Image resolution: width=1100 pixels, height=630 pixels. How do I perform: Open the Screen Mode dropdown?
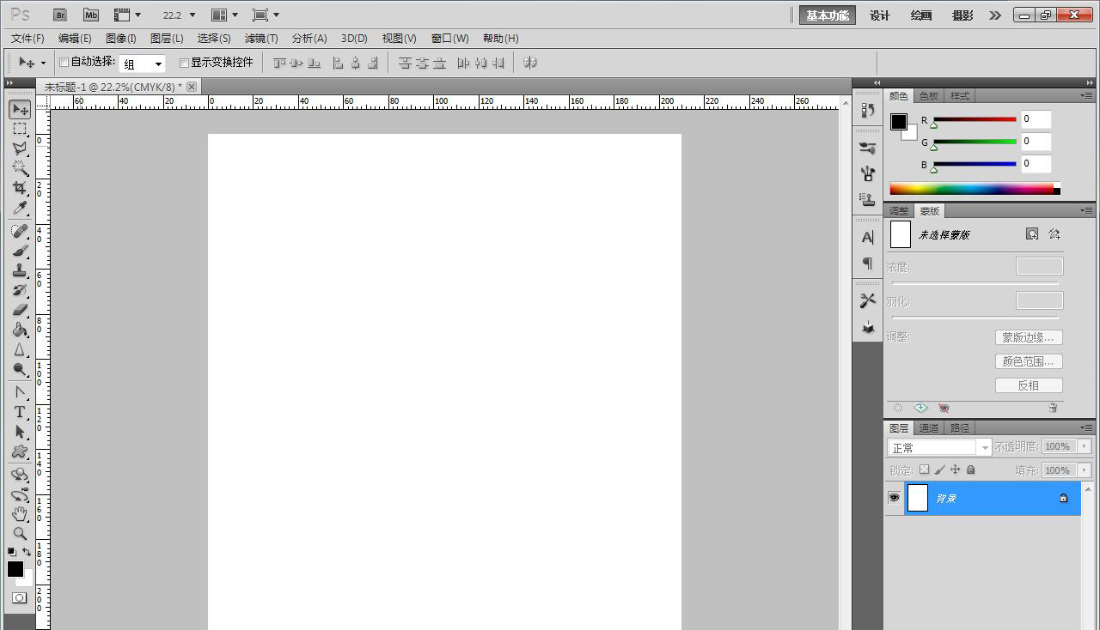tap(266, 15)
